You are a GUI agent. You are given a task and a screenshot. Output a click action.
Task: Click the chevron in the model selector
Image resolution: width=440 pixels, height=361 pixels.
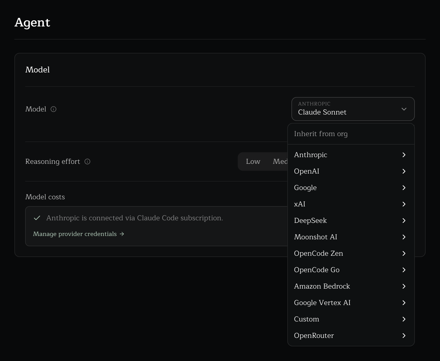(x=404, y=109)
